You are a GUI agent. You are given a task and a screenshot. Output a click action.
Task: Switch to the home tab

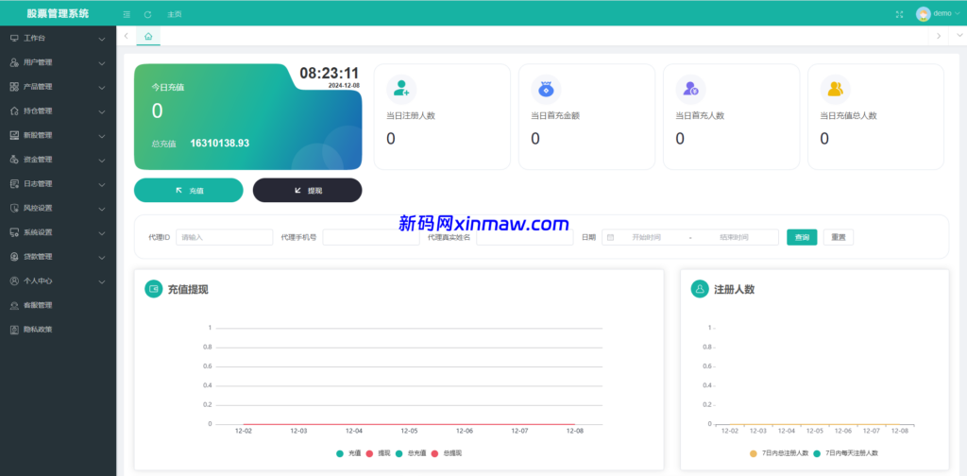tap(148, 36)
